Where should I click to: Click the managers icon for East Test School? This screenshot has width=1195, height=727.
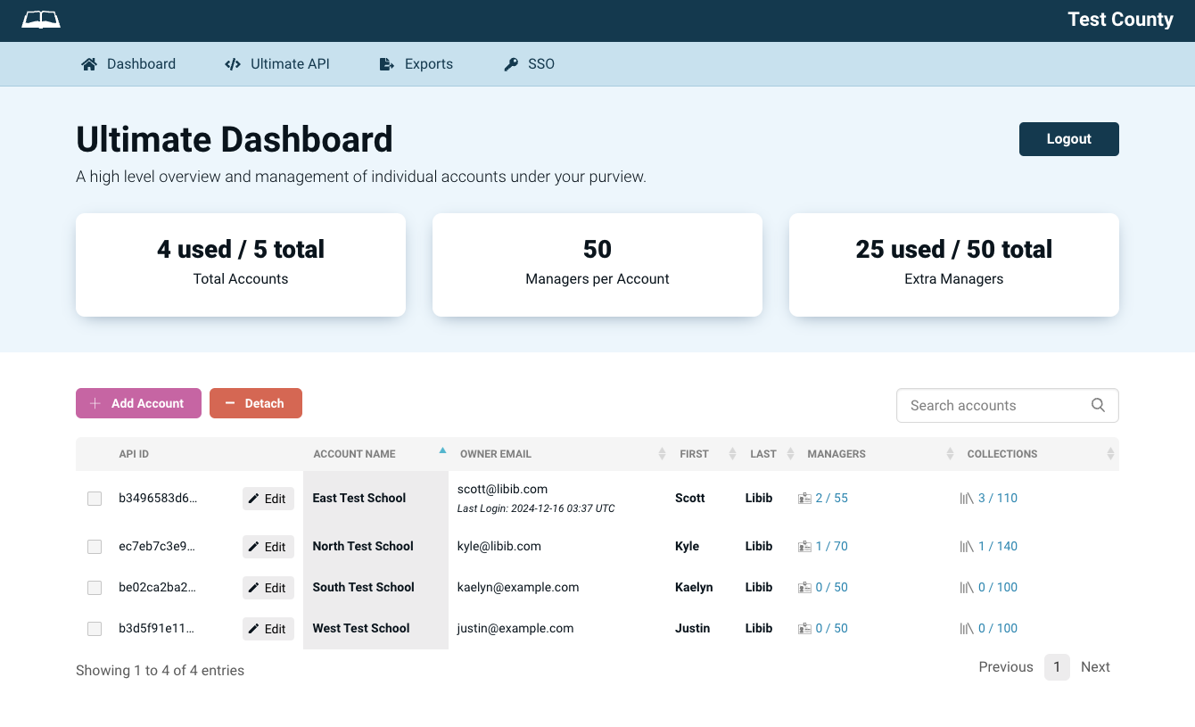pyautogui.click(x=804, y=498)
